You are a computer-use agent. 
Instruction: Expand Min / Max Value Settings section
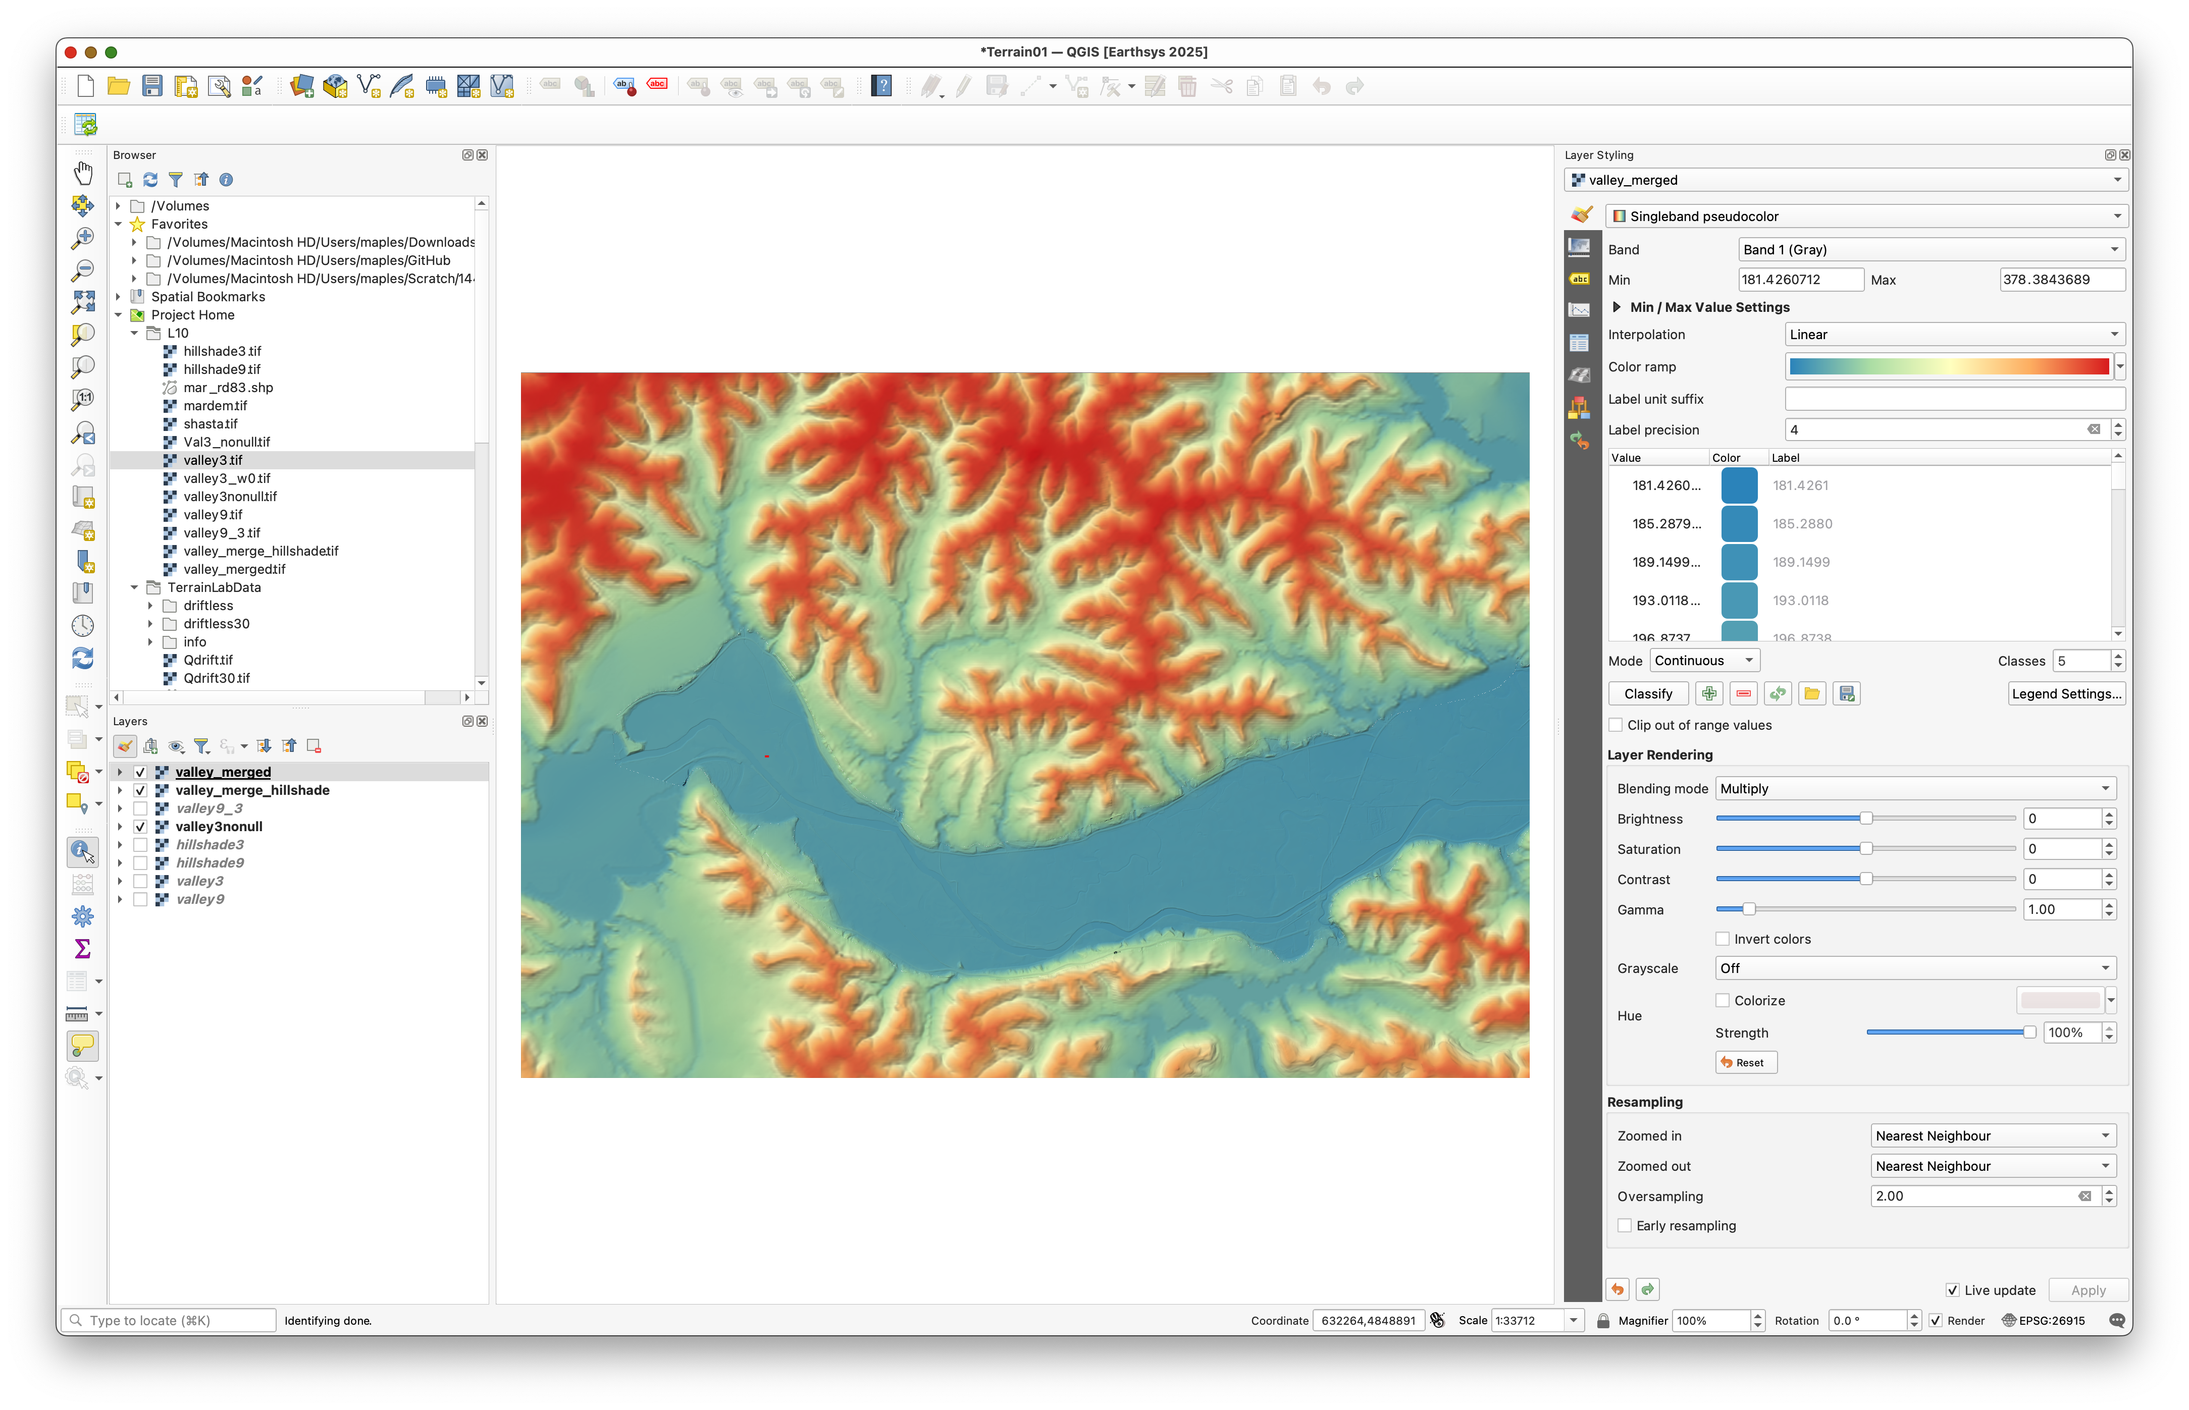1617,308
